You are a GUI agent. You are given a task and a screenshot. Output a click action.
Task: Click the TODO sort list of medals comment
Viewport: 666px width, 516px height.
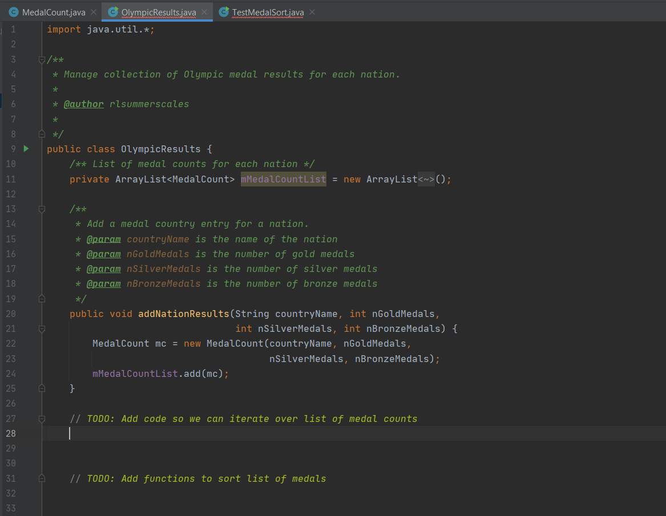pyautogui.click(x=198, y=478)
